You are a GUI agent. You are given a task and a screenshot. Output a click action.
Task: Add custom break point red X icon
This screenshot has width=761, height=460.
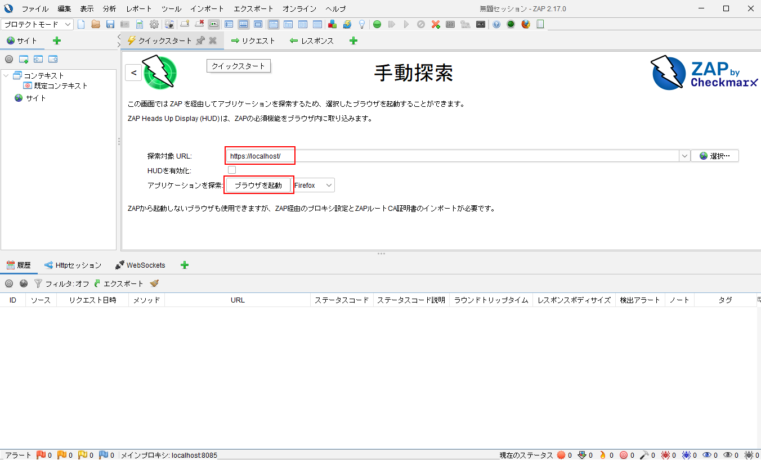(x=436, y=24)
